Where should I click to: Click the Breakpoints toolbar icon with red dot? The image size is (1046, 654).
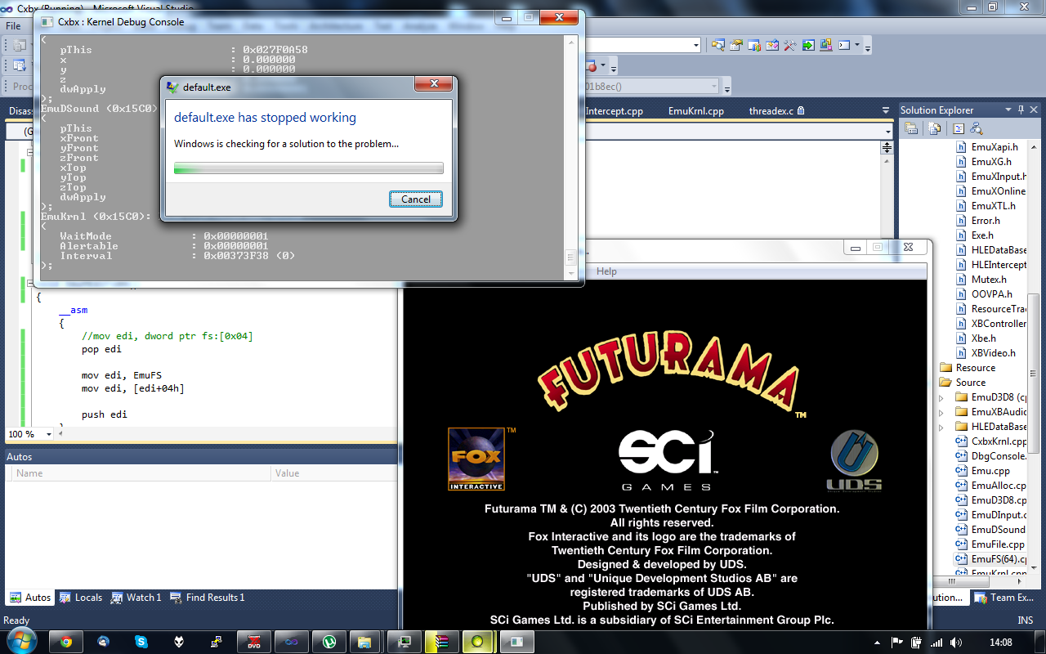pos(591,66)
